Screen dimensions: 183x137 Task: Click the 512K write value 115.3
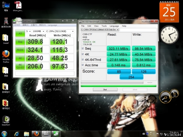tap(62, 50)
